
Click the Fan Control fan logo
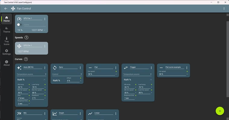click(13, 9)
